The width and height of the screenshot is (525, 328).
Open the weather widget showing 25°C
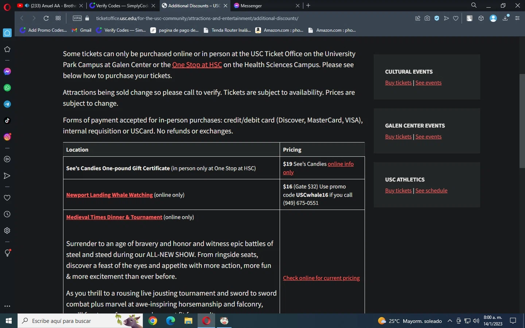[x=410, y=321]
